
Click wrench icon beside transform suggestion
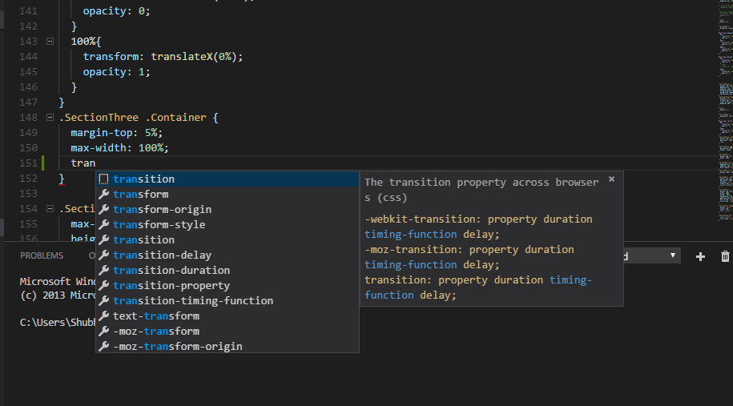point(104,194)
